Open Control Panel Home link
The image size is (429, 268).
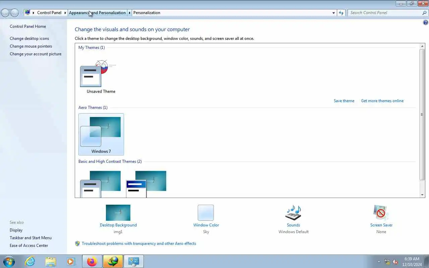coord(28,26)
